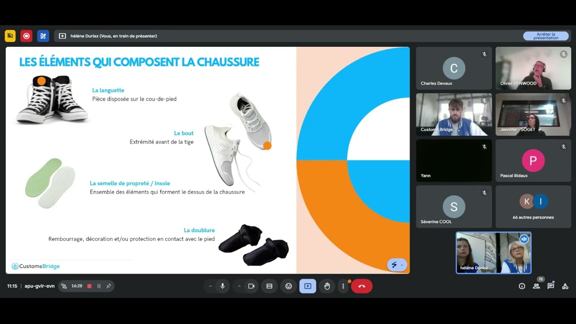Image resolution: width=576 pixels, height=324 pixels.
Task: Open the chat messages icon
Action: [551, 286]
